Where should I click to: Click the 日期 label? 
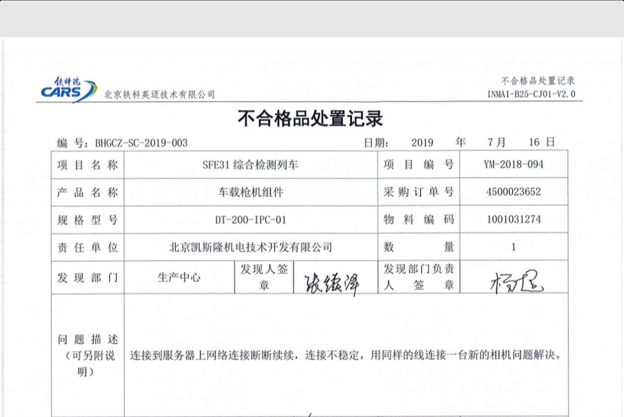pos(376,143)
